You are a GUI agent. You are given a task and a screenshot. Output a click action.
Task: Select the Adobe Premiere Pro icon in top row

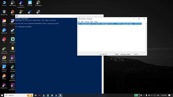point(21,4)
